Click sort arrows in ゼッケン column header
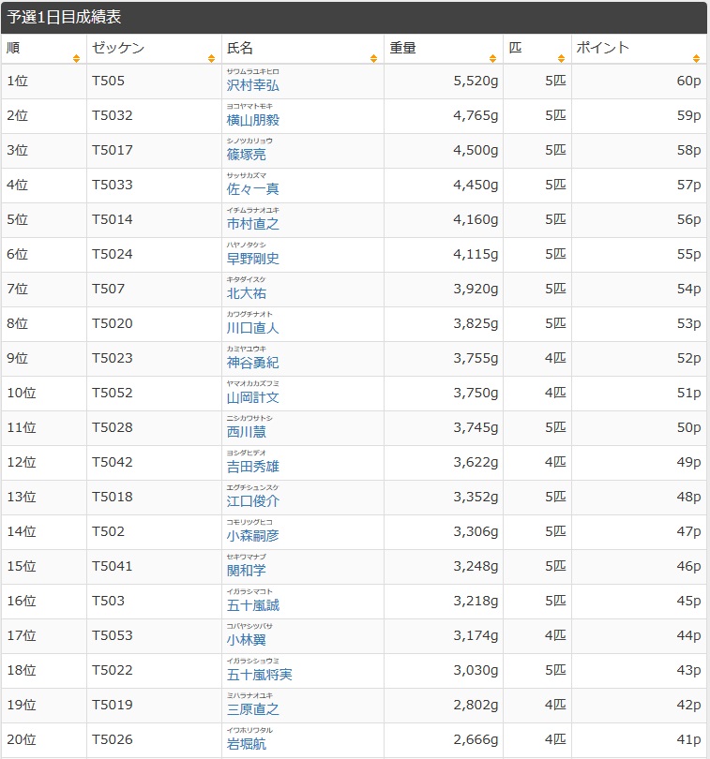The height and width of the screenshot is (759, 710). point(211,59)
